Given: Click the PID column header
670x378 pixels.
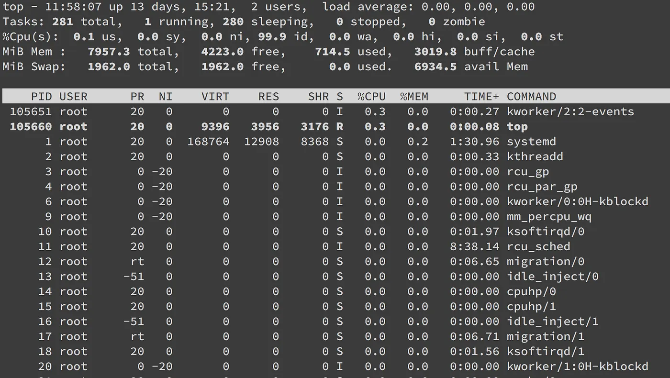Looking at the screenshot, I should coord(42,97).
